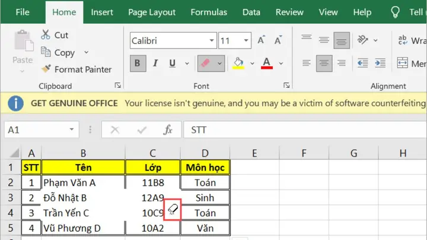This screenshot has width=427, height=240.
Task: Toggle the Bottom Align button
Action: tap(342, 40)
